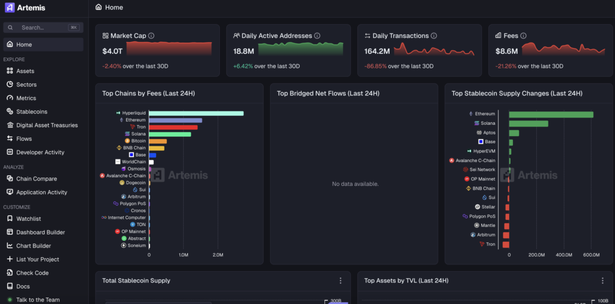Click the Fees bar-chart icon
This screenshot has width=615, height=304.
(498, 35)
